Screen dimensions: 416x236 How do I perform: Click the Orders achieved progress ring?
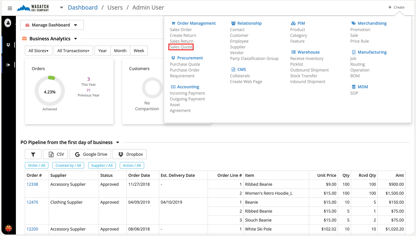click(x=50, y=92)
